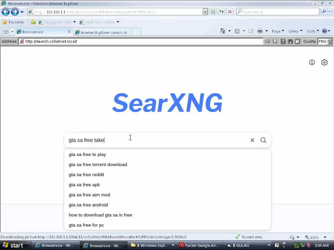Click the Home icon in command bar
This screenshot has width=334, height=250.
(222, 31)
